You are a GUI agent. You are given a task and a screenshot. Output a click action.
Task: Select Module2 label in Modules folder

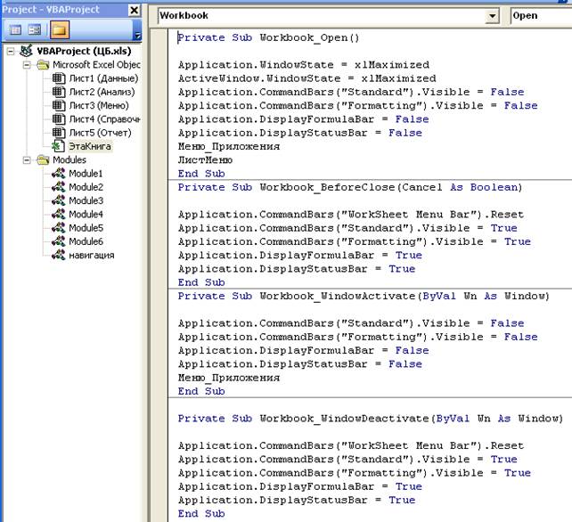86,187
